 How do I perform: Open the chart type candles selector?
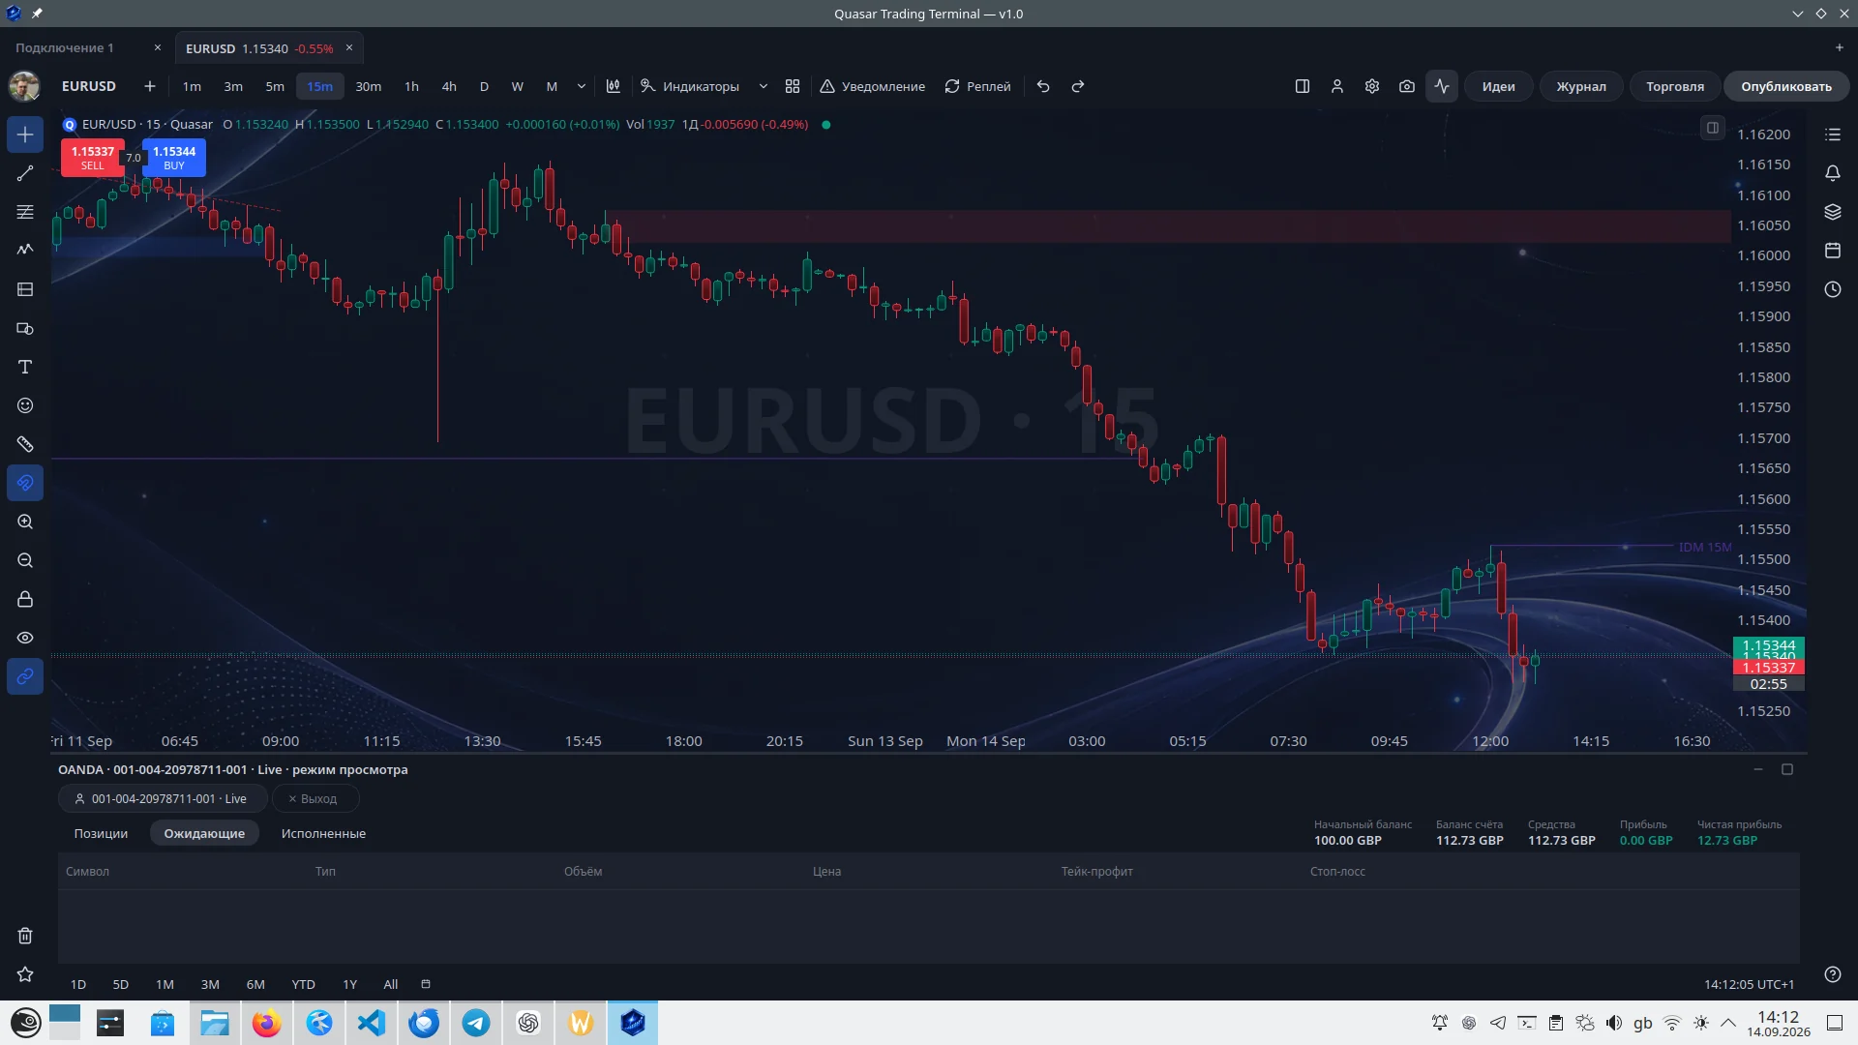pyautogui.click(x=614, y=86)
